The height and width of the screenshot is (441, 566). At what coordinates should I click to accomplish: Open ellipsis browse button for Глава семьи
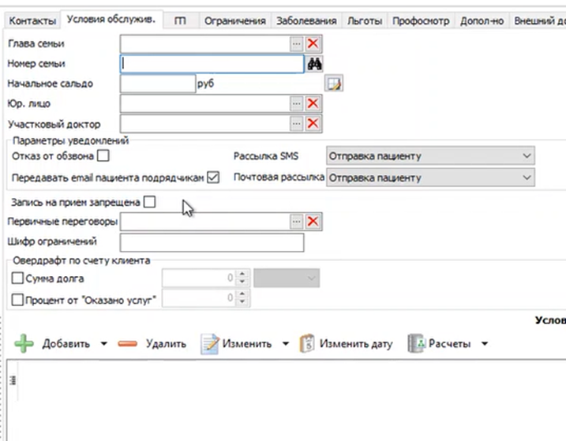296,44
